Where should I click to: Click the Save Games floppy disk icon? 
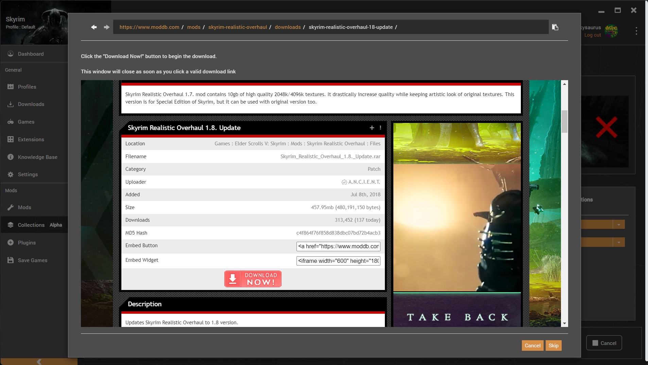tap(11, 260)
